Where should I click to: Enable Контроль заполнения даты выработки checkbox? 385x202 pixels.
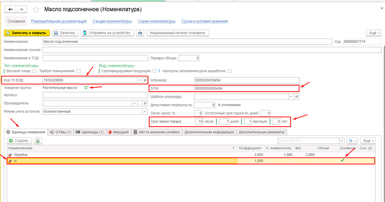pyautogui.click(x=230, y=71)
